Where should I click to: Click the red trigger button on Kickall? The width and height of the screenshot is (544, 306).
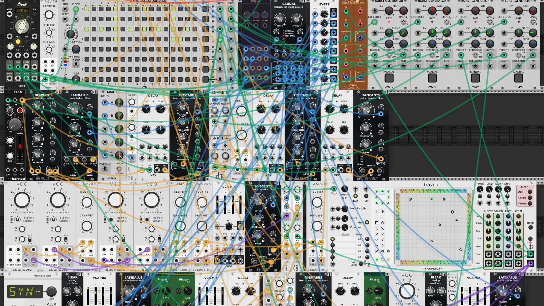tap(20, 110)
